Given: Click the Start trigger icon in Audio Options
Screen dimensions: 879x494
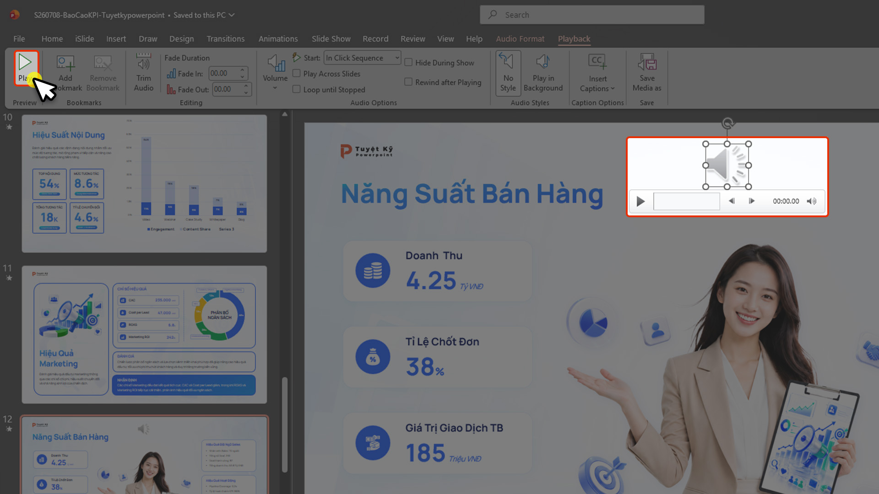Looking at the screenshot, I should pos(297,58).
